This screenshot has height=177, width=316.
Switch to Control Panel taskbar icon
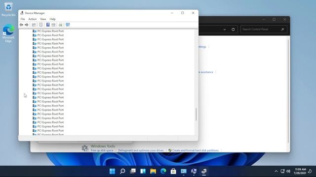pos(184,171)
